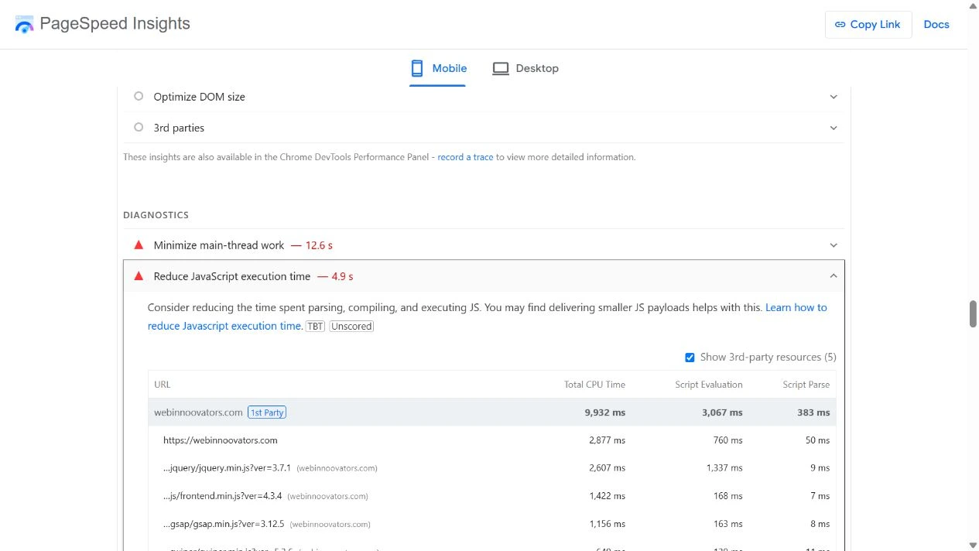Click the 2,607 ms value
This screenshot has height=551, width=979.
pos(607,468)
